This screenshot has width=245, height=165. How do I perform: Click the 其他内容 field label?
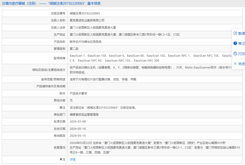tap(60, 100)
